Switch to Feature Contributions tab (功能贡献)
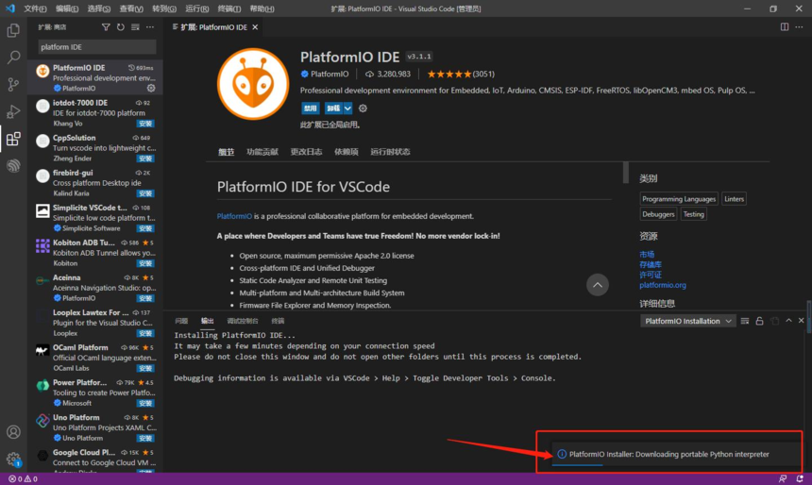Image resolution: width=812 pixels, height=485 pixels. [x=262, y=152]
